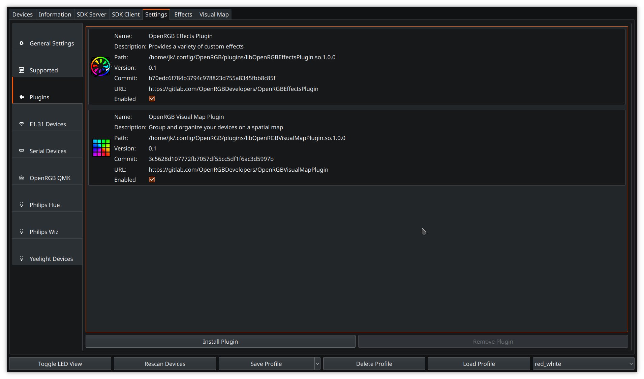Click the Supported list icon in sidebar
Viewport: 644px width, 379px height.
(22, 70)
